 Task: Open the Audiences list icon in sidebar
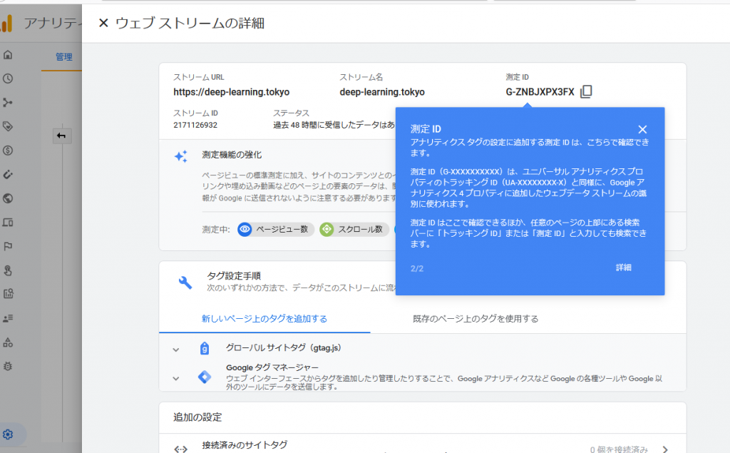(x=8, y=318)
